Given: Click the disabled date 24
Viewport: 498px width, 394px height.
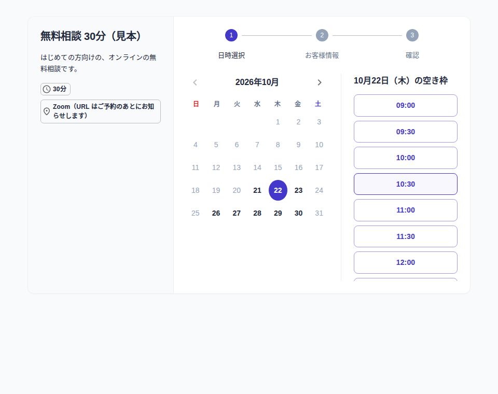Looking at the screenshot, I should tap(319, 190).
